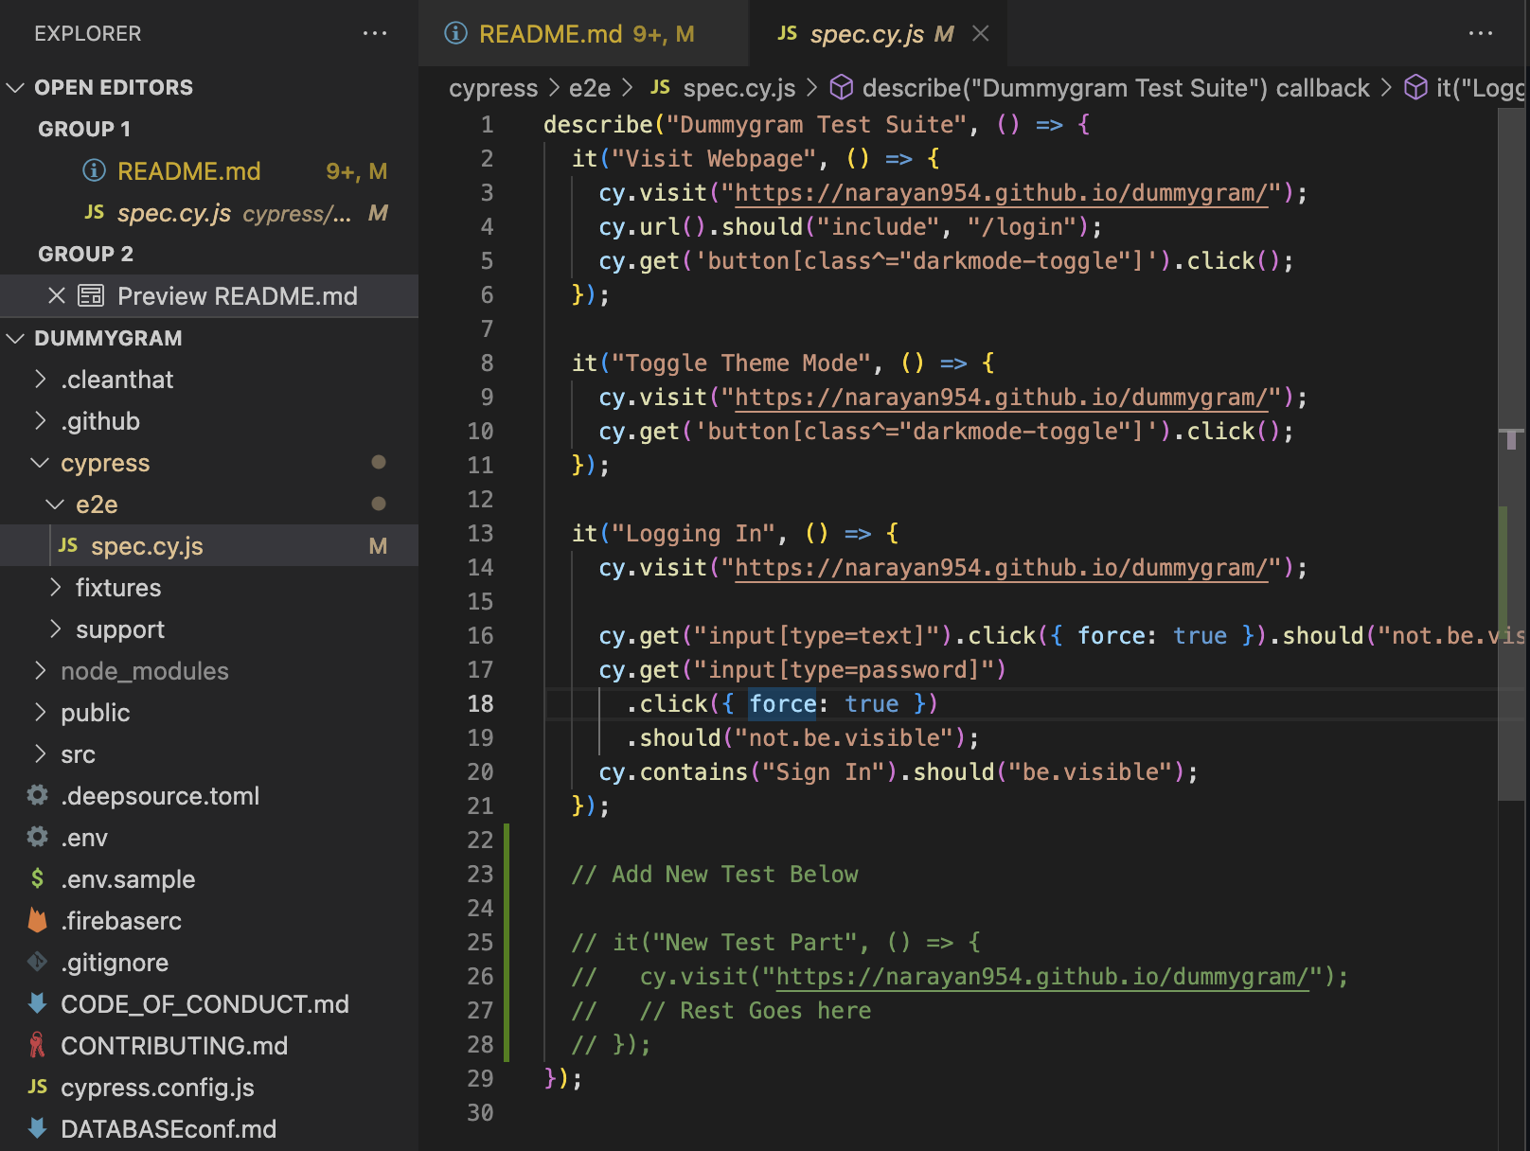
Task: Click the green change gutter beside line 23
Action: (x=508, y=874)
